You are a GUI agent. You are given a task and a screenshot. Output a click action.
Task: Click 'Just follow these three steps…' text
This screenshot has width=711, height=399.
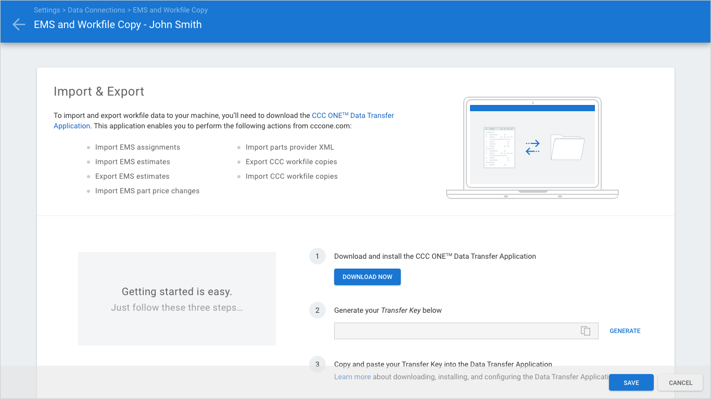pyautogui.click(x=177, y=308)
